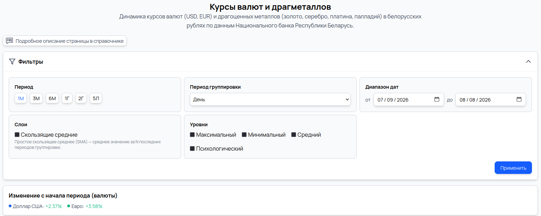Select the 1Г period
Screen dimensions: 541x216
coord(67,98)
